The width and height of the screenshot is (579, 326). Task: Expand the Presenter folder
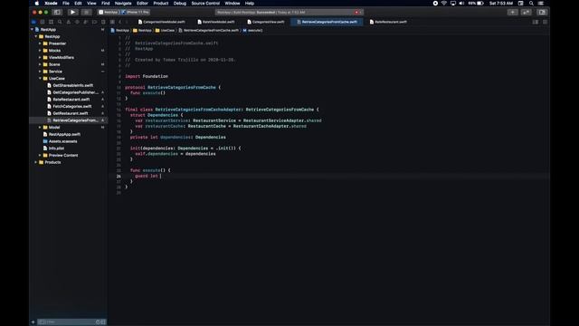coord(40,43)
